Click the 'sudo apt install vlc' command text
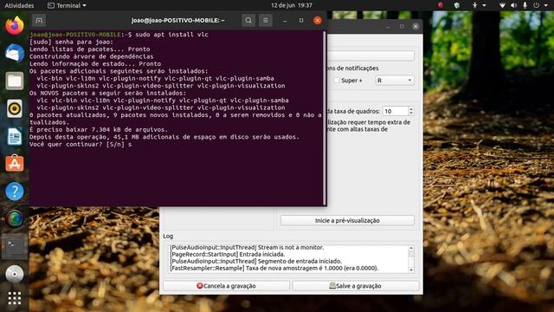The width and height of the screenshot is (554, 312). point(171,35)
